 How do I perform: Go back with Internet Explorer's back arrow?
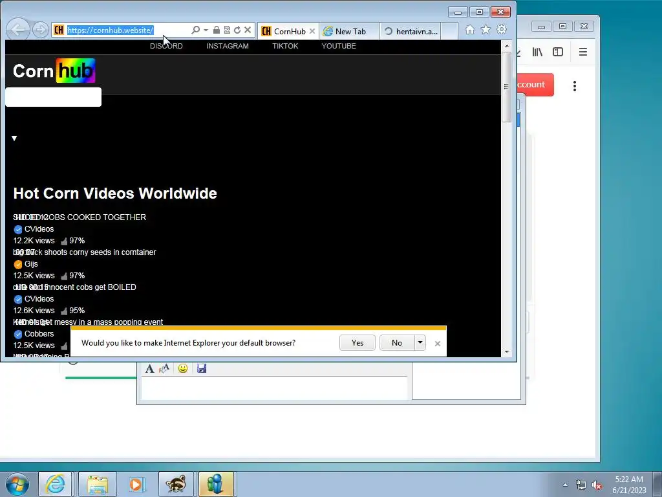tap(18, 30)
